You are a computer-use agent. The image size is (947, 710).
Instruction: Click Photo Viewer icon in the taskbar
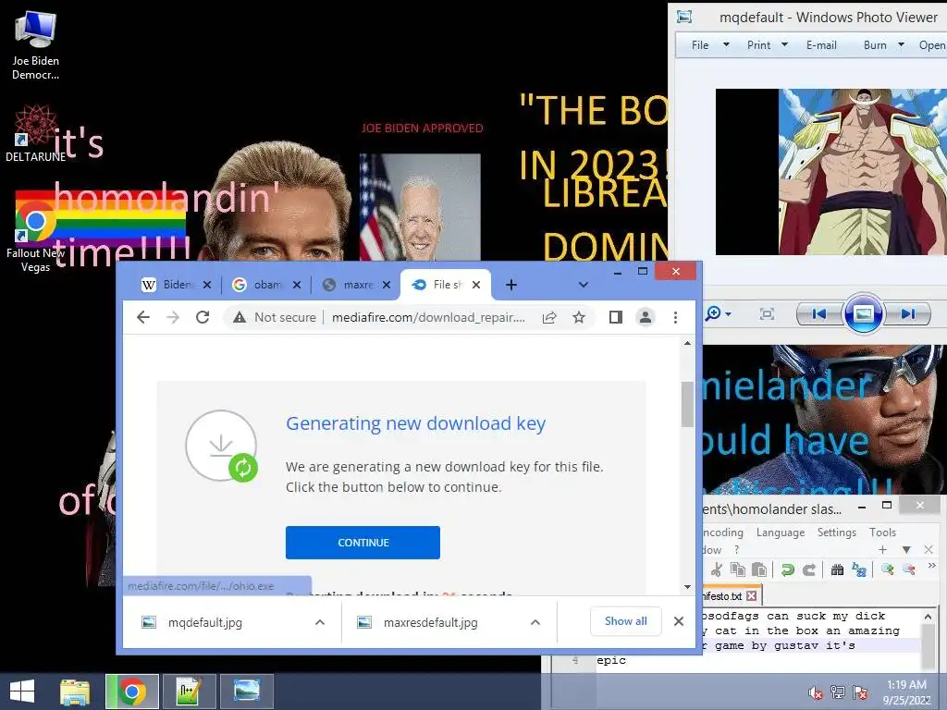(x=246, y=692)
